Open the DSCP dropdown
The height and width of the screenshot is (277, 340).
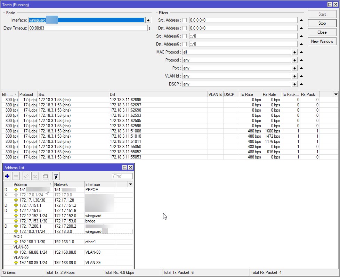(294, 84)
